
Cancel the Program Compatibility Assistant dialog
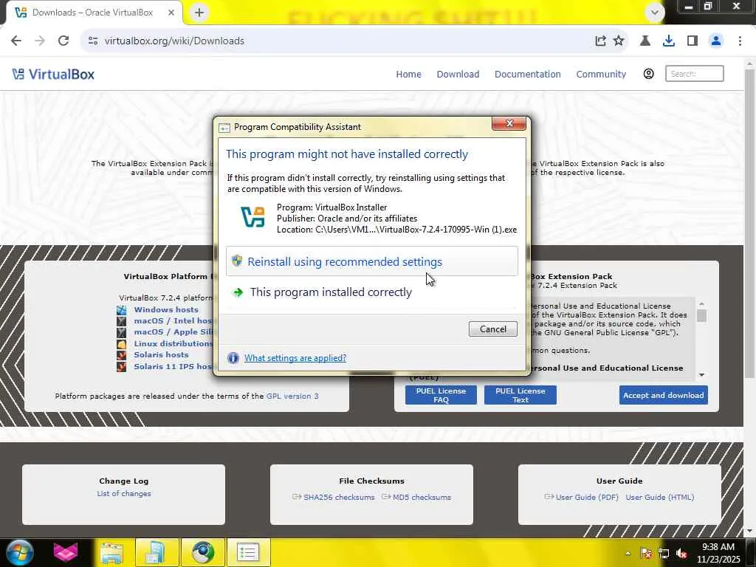point(492,329)
